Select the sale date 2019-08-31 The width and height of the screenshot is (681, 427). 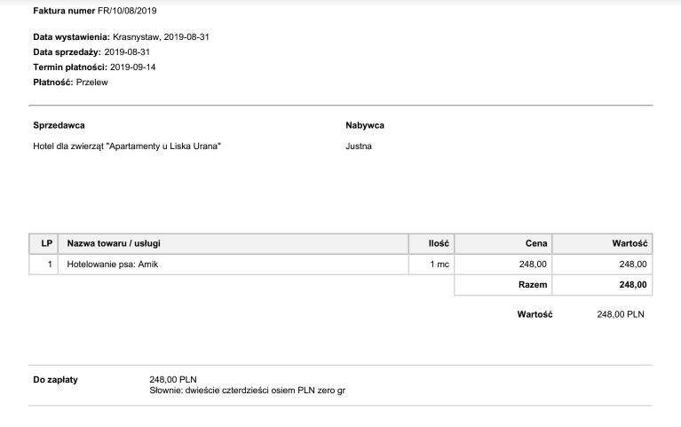pos(127,52)
